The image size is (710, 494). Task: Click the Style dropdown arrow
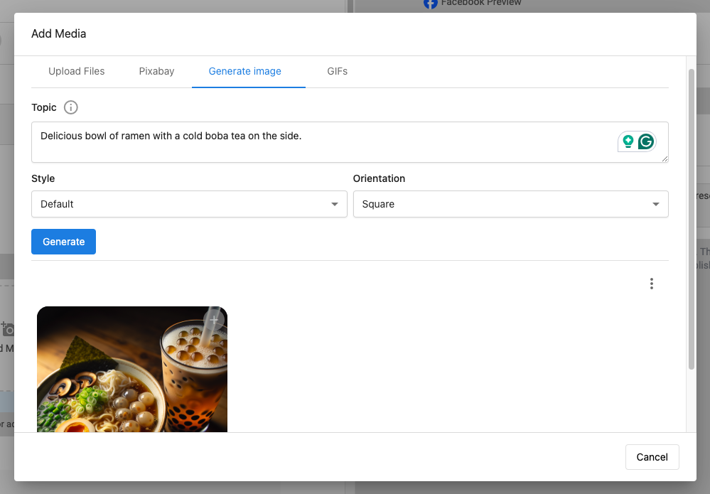coord(334,205)
